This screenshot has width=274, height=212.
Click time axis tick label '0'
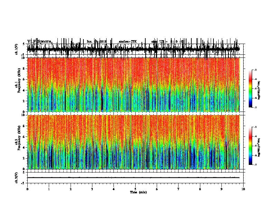pyautogui.click(x=27, y=189)
